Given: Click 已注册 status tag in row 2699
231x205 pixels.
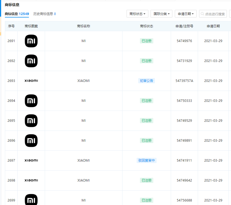Looking at the screenshot, I should (x=146, y=200).
